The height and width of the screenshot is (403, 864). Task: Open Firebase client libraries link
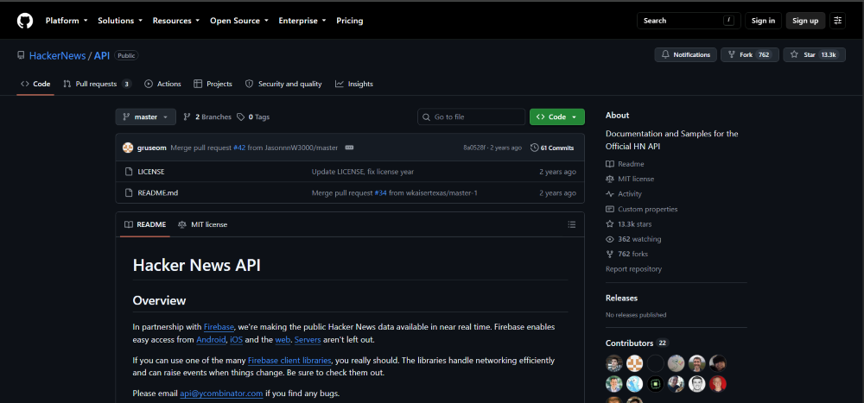coord(289,361)
